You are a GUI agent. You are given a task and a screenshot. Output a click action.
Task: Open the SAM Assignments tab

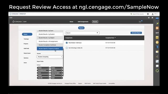coord(83,22)
